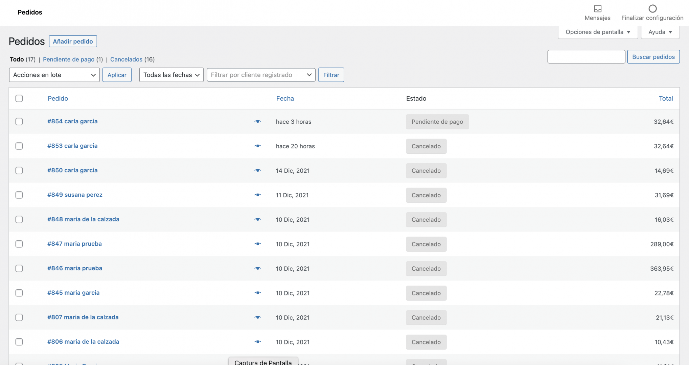This screenshot has height=365, width=689.
Task: Click the 363,95€ total value
Action: point(662,269)
